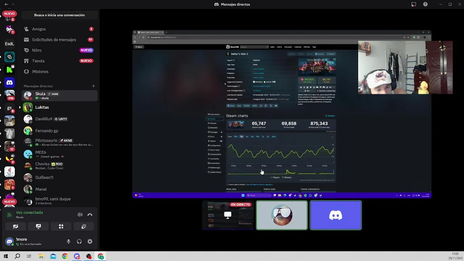The width and height of the screenshot is (464, 261).
Task: Go back with the arrow button
Action: pyautogui.click(x=6, y=4)
